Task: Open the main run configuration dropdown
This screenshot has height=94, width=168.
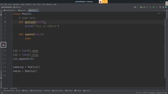Action: (144, 7)
